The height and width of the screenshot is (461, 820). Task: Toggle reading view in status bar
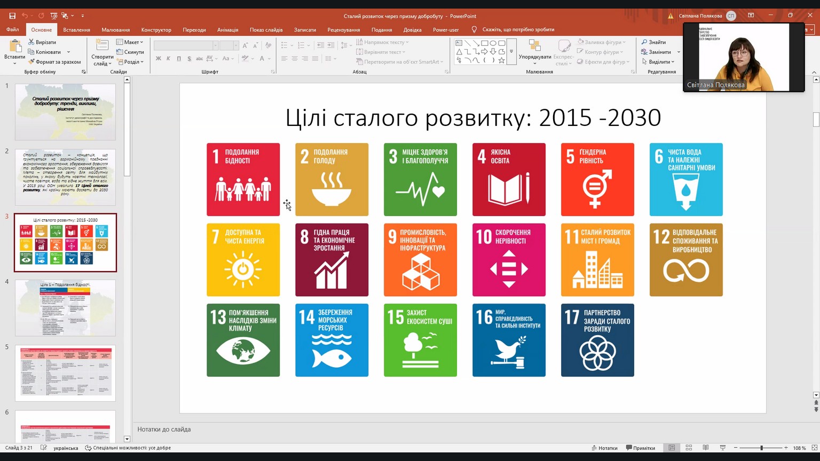click(705, 448)
